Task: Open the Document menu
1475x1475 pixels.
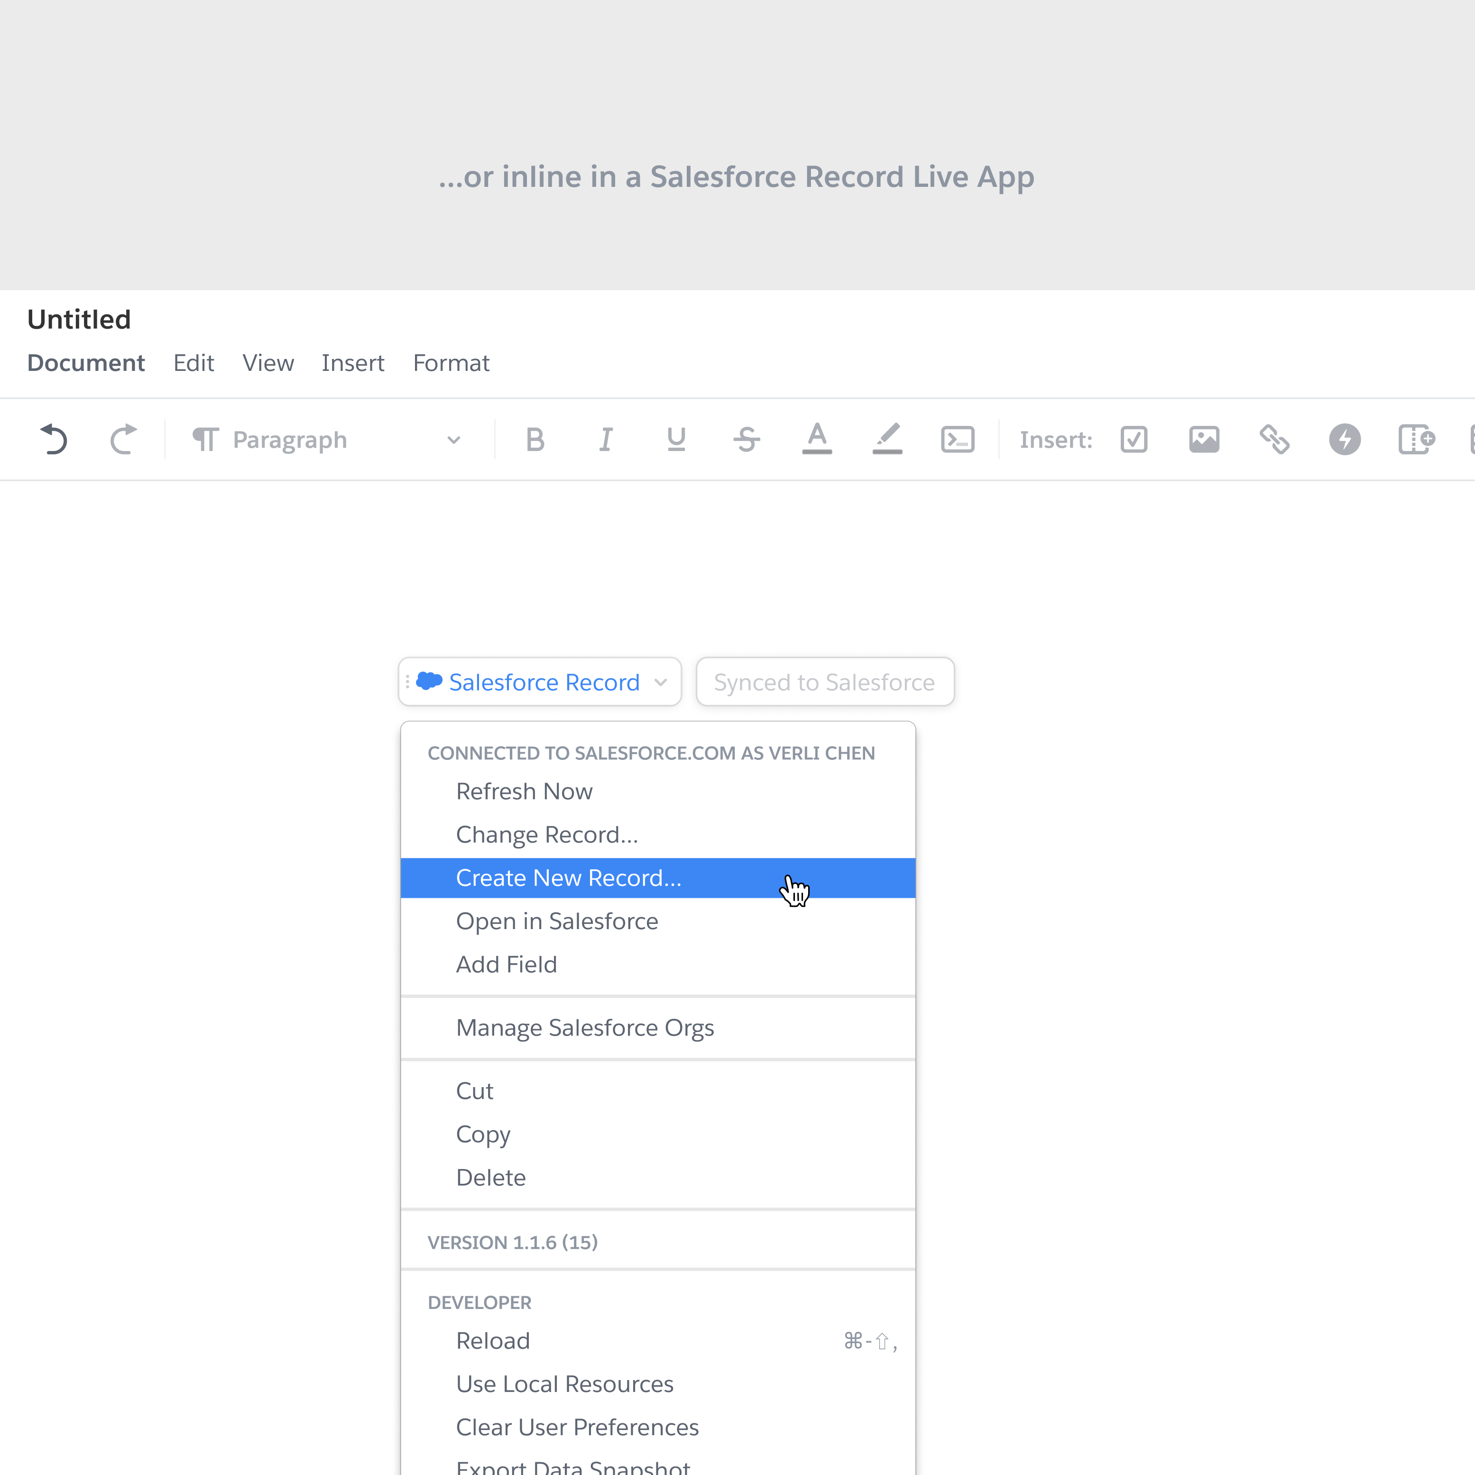Action: 86,363
